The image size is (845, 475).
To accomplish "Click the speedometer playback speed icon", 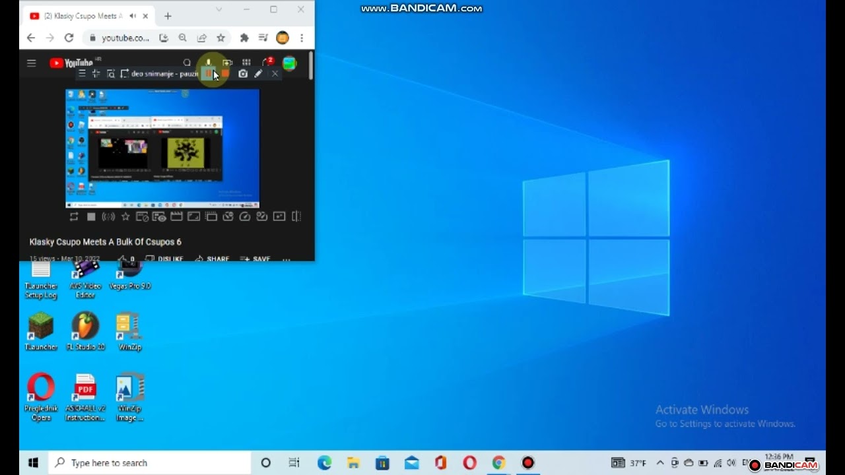I will [x=245, y=216].
